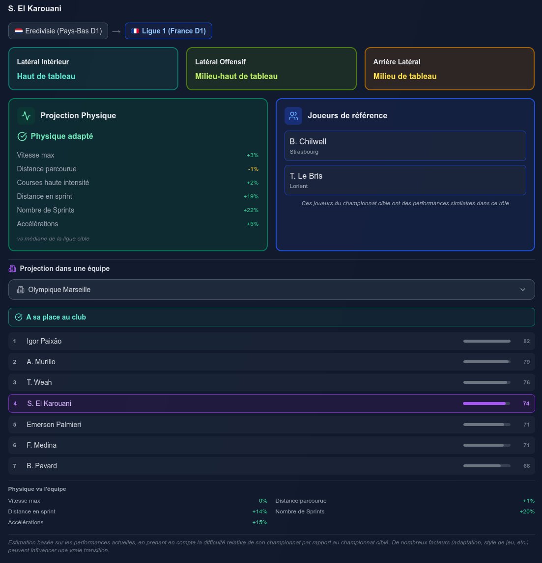Click the building icon beside Projection dans une équipe

pos(12,268)
